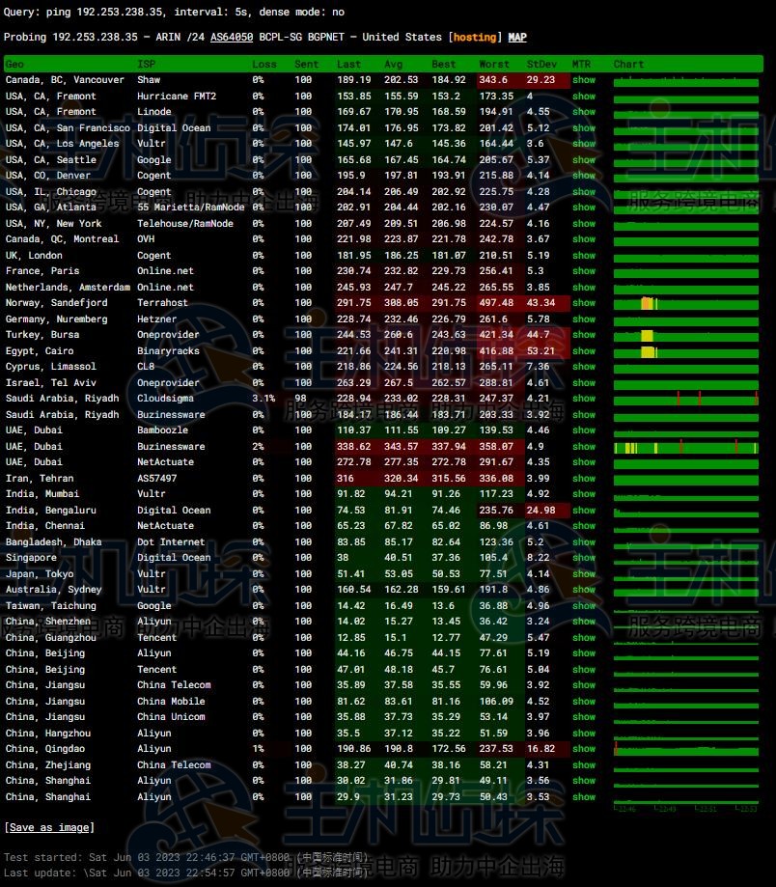Image resolution: width=776 pixels, height=887 pixels.
Task: Click the Loss column header
Action: [x=264, y=64]
